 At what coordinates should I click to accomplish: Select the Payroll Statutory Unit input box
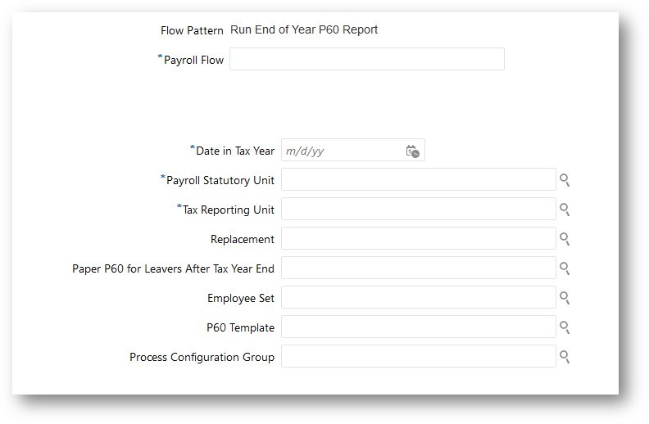418,180
